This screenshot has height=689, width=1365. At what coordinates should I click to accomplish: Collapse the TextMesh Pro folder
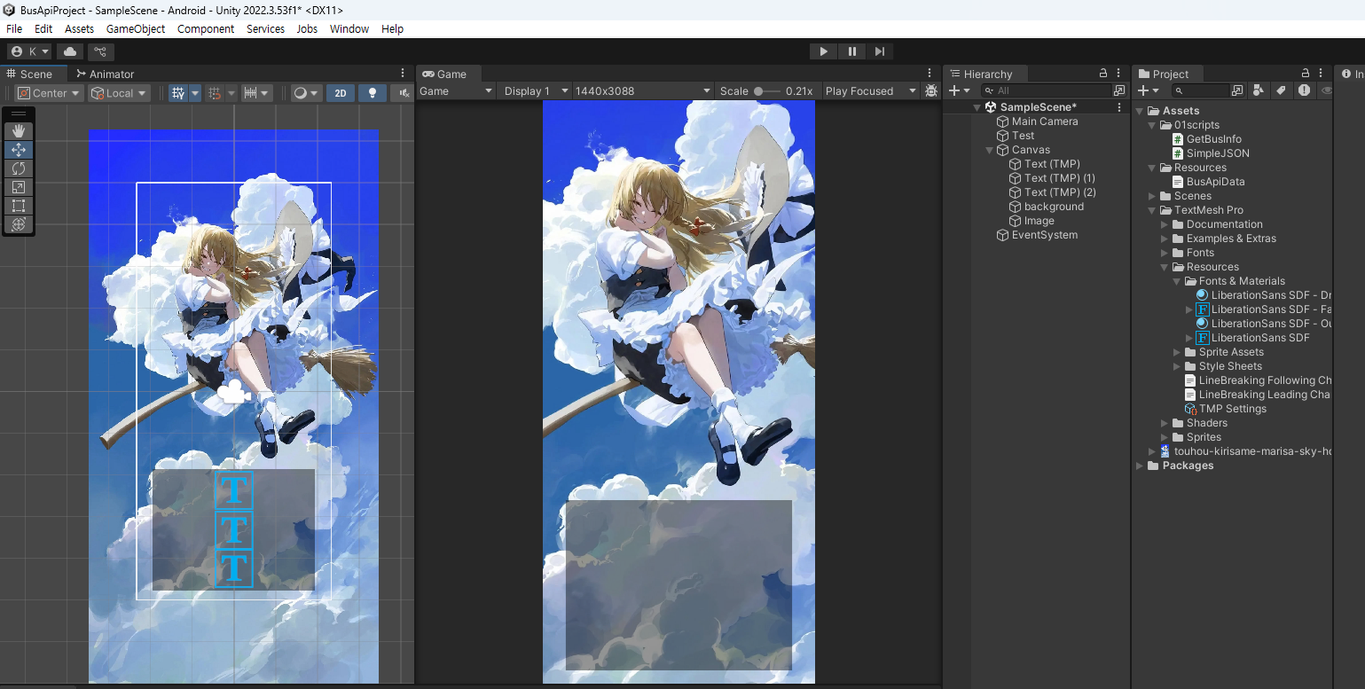[x=1153, y=210]
